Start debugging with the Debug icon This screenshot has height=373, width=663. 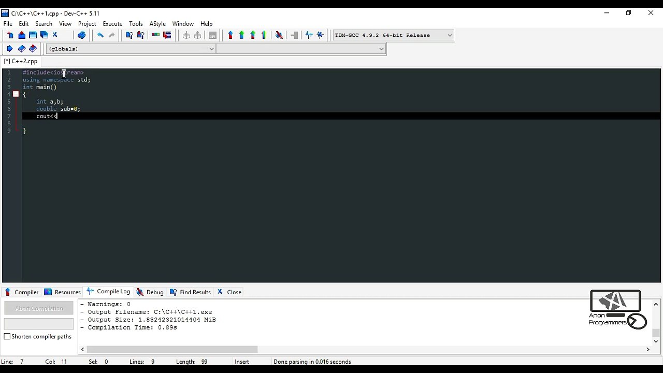point(279,35)
